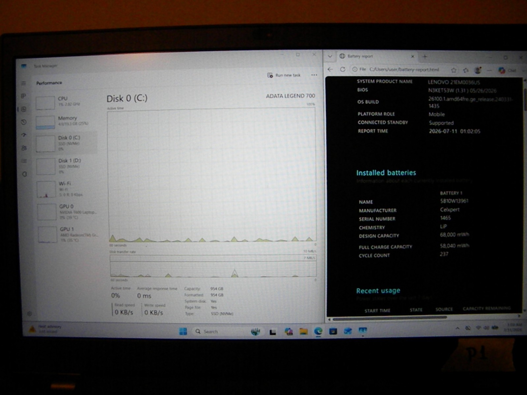Screen dimensions: 527x395
Task: Open Edge extensions puzzle icon
Action: click(466, 70)
